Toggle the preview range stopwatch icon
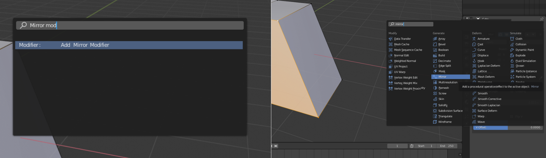 click(412, 146)
